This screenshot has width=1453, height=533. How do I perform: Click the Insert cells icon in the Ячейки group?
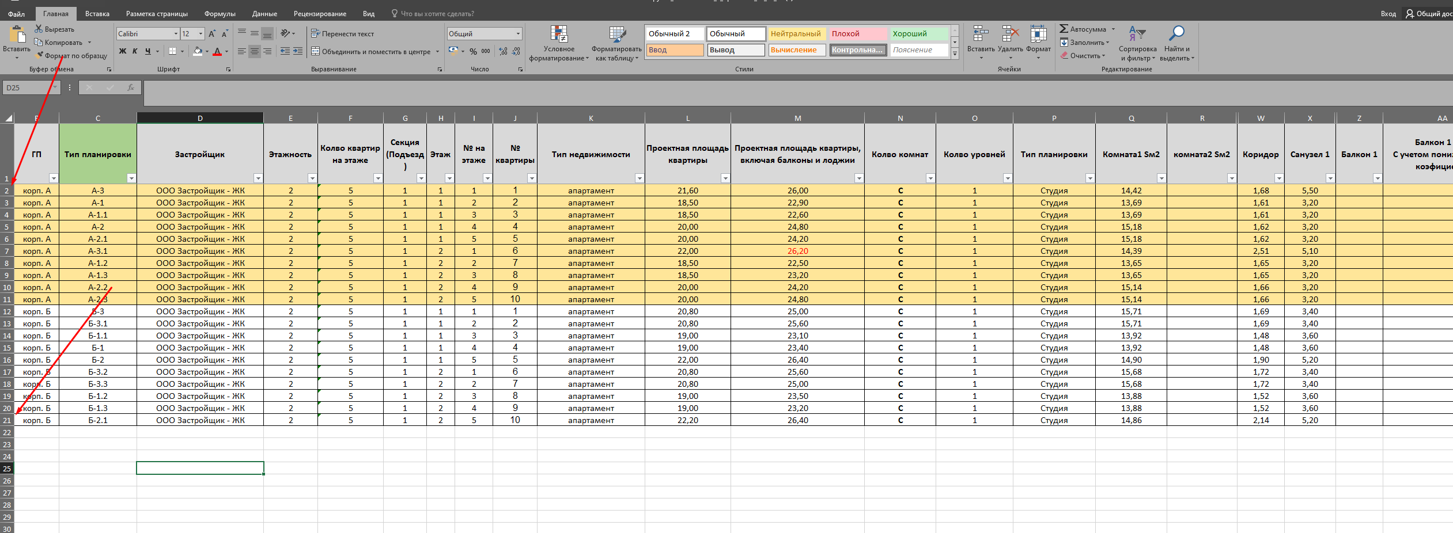(981, 34)
